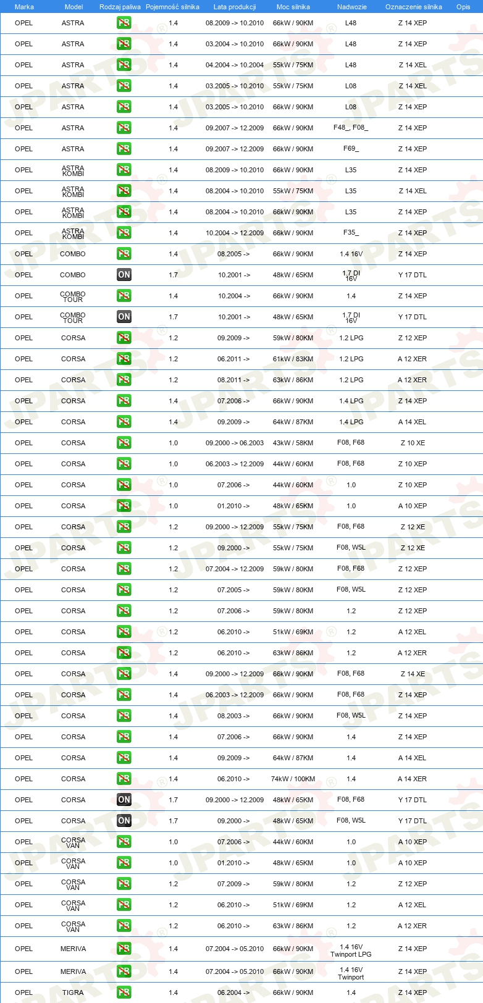Click the Pojemność silnika column header
Screen dimensions: 483x1003
[172, 7]
